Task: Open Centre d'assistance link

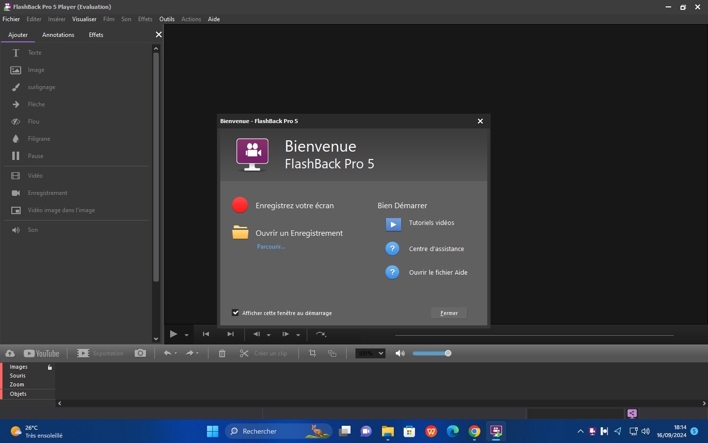Action: coord(437,249)
